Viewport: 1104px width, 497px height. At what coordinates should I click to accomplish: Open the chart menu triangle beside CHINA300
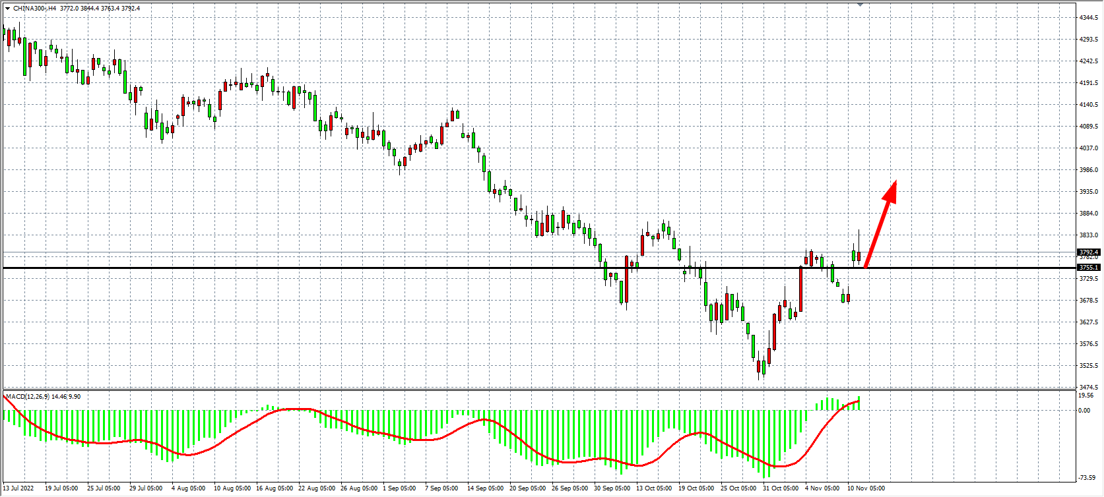[7, 9]
